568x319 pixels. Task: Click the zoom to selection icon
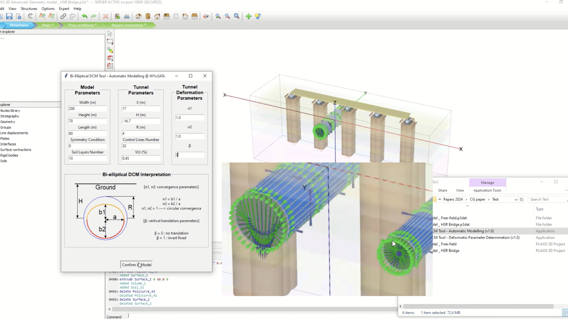click(x=237, y=16)
